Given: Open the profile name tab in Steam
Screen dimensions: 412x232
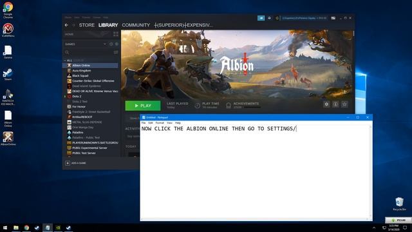Looking at the screenshot, I should click(183, 25).
